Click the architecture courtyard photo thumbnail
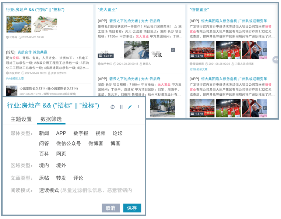This screenshot has width=281, height=219. point(136,50)
